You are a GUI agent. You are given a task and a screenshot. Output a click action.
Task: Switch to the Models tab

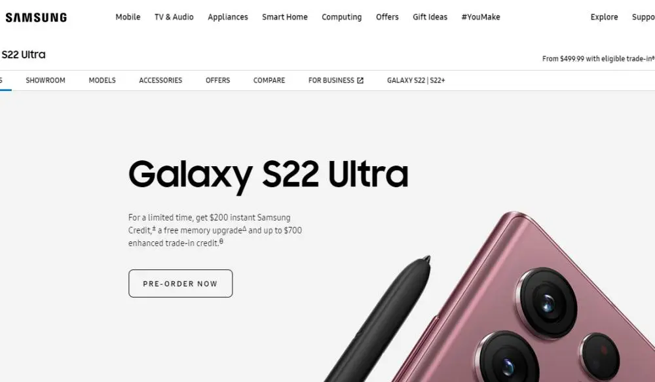102,80
